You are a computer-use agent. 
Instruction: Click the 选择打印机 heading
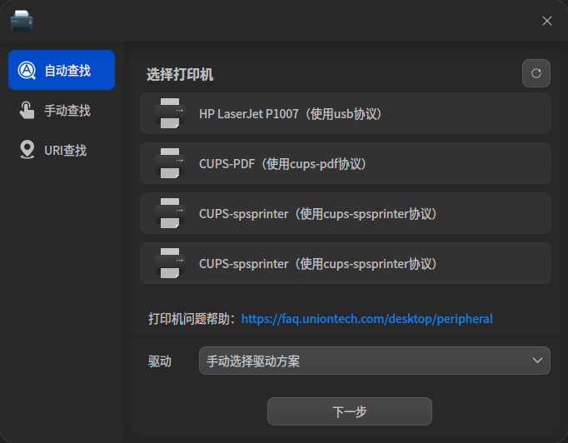pos(180,75)
